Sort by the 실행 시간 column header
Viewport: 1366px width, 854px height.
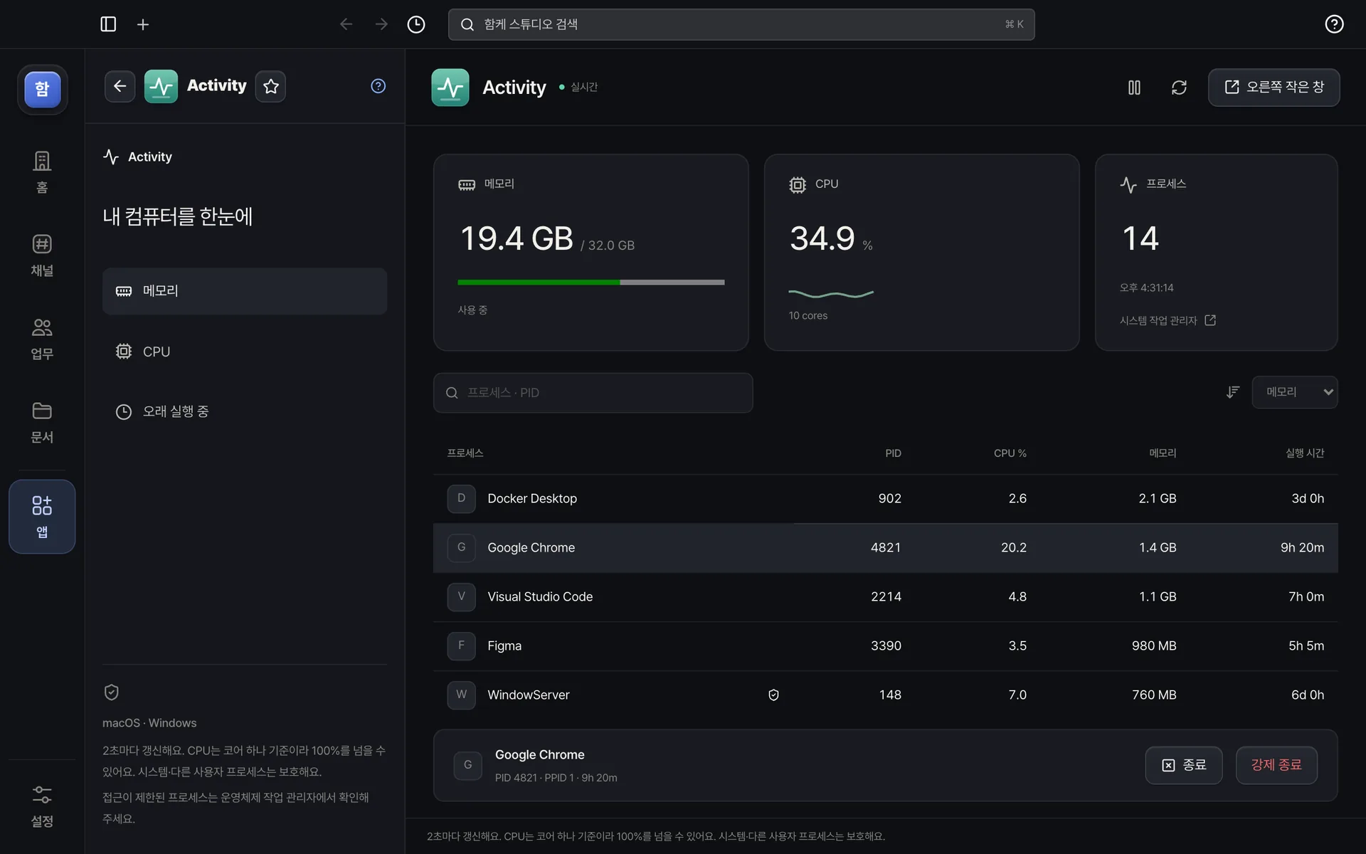(x=1305, y=453)
